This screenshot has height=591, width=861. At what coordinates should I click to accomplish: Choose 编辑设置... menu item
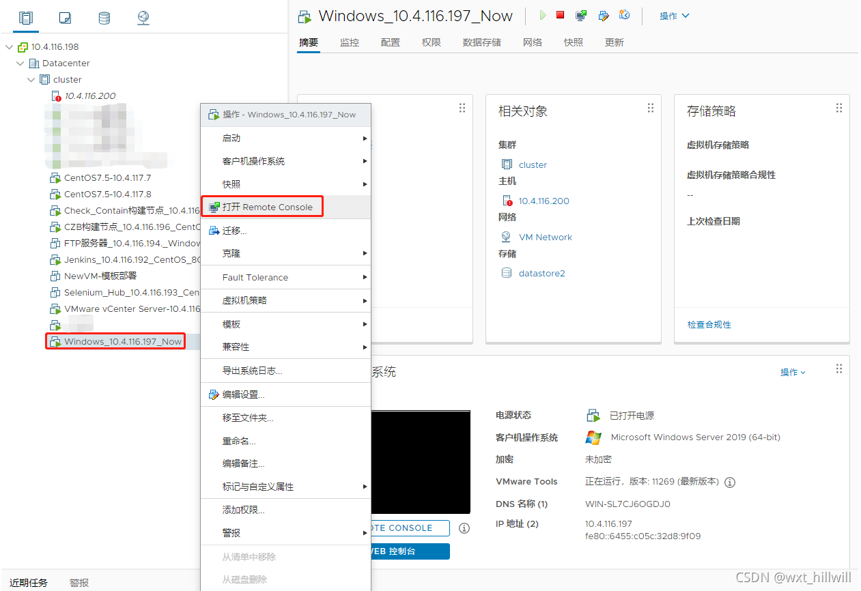point(285,394)
